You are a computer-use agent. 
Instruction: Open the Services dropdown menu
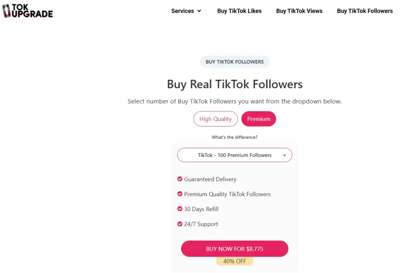pos(186,11)
